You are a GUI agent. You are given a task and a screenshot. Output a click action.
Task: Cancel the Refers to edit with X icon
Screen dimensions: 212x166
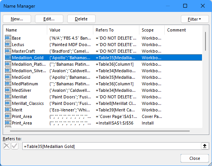coord(7,146)
